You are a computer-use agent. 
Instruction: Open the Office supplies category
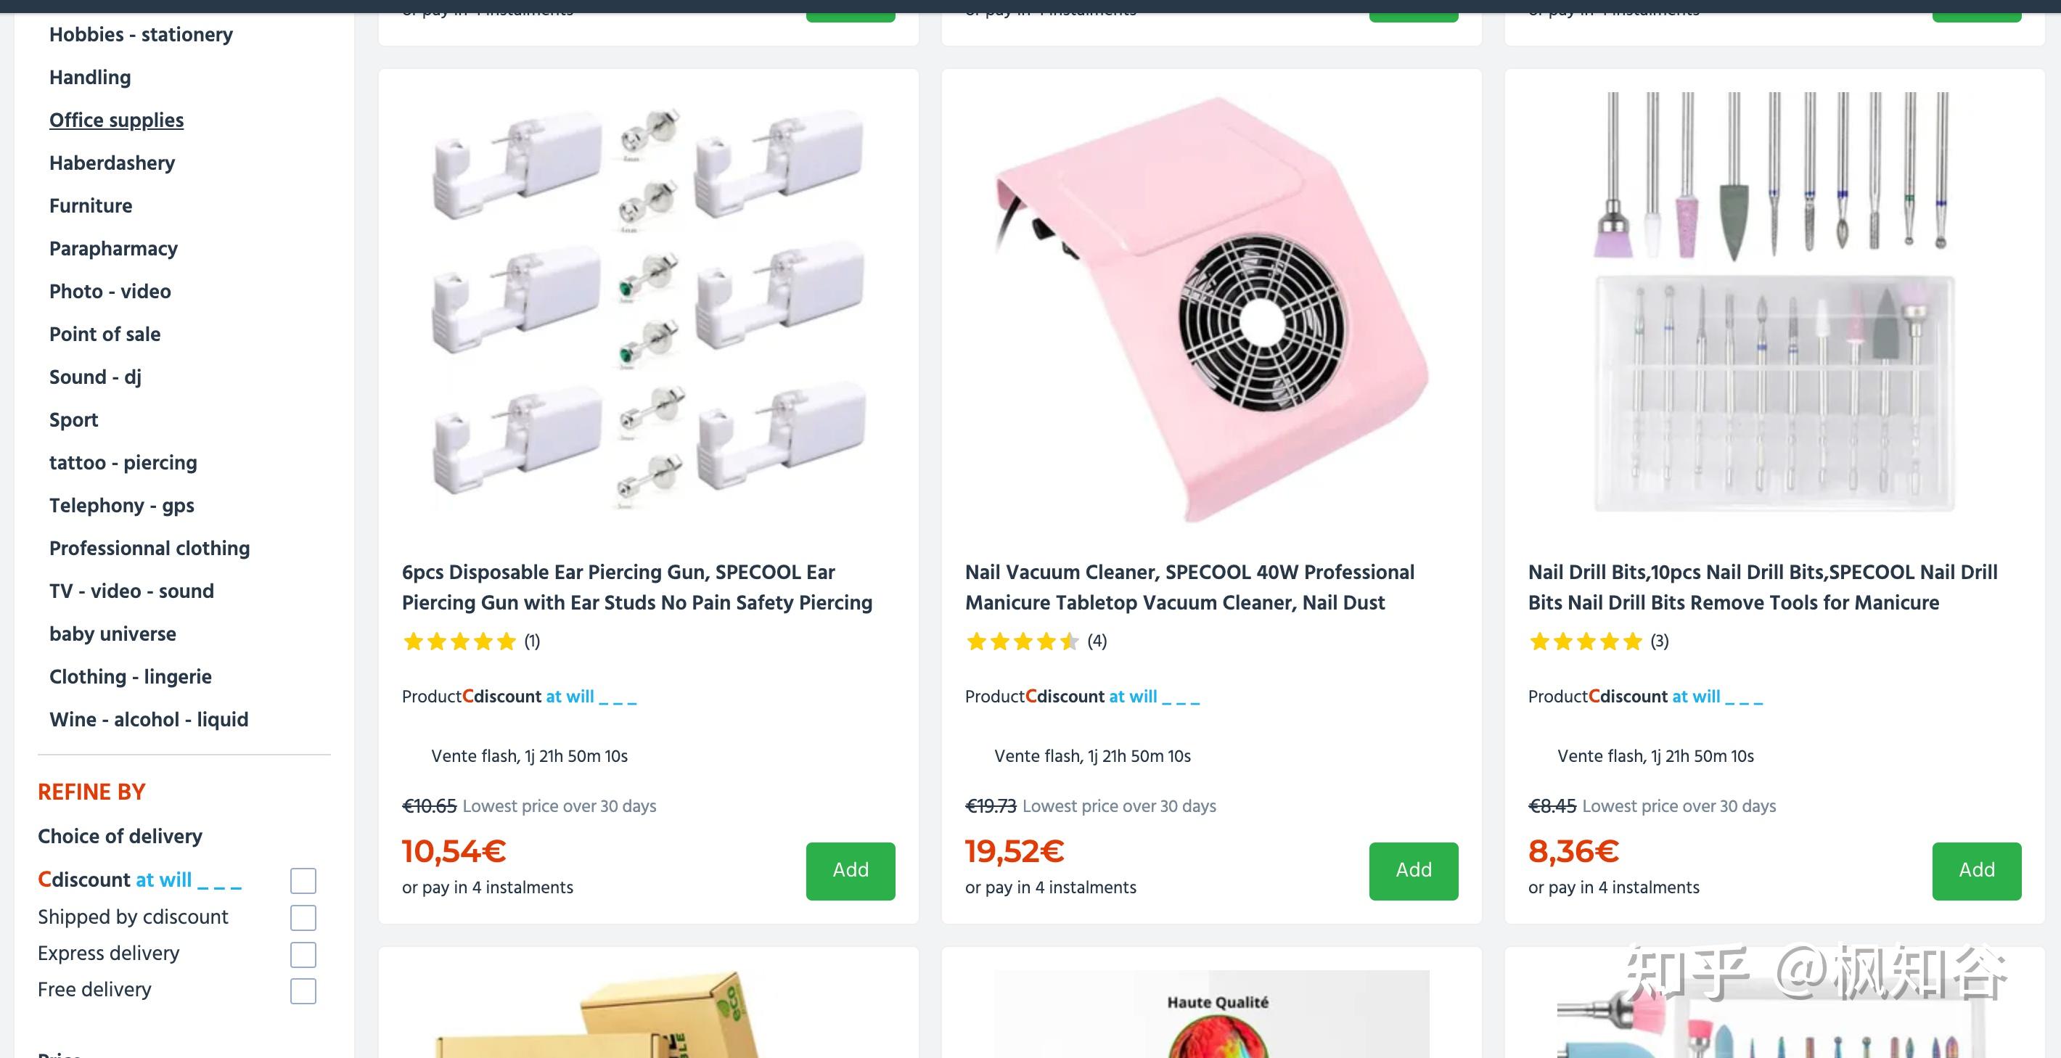pos(117,120)
